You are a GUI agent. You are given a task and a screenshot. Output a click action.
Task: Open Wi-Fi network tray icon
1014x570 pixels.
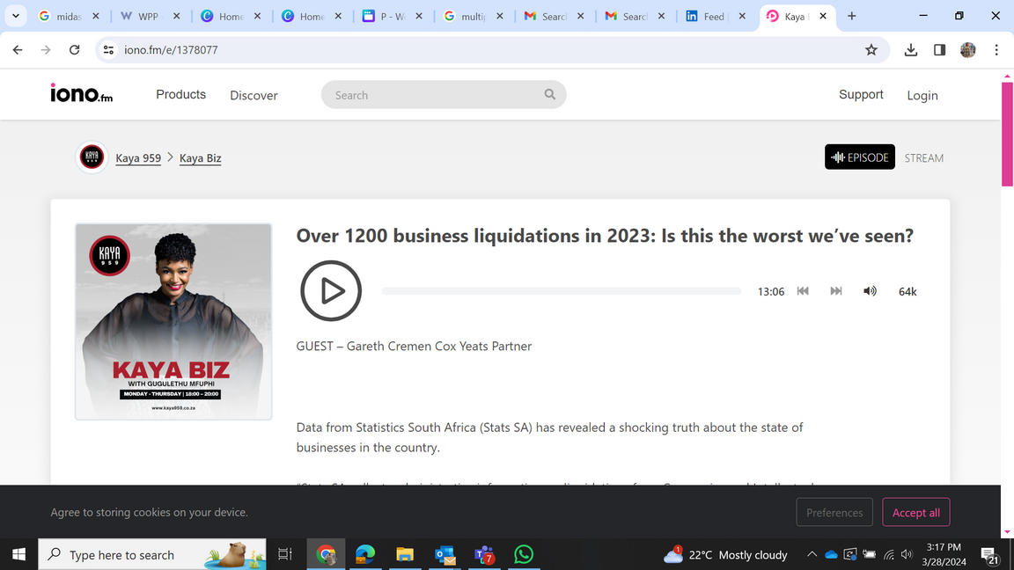pyautogui.click(x=889, y=554)
